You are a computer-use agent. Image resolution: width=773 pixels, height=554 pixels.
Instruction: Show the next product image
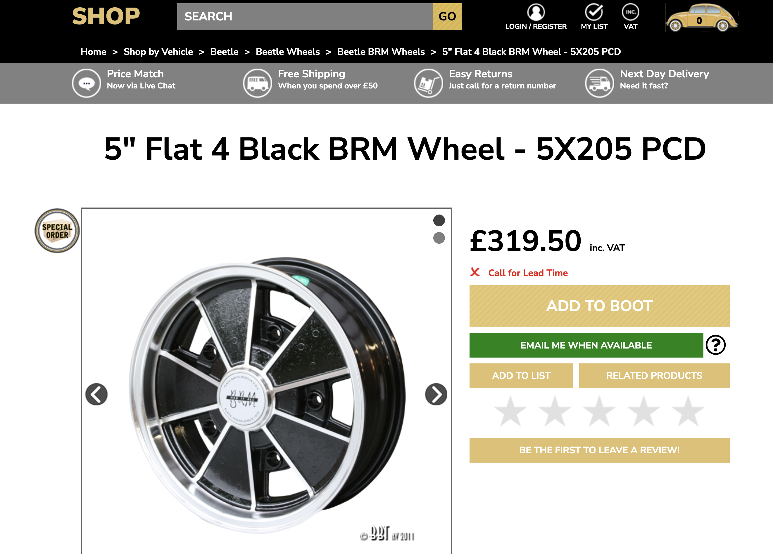(x=436, y=394)
